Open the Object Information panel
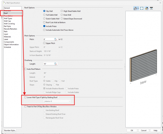The height and width of the screenshot is (134, 163). click(11, 44)
